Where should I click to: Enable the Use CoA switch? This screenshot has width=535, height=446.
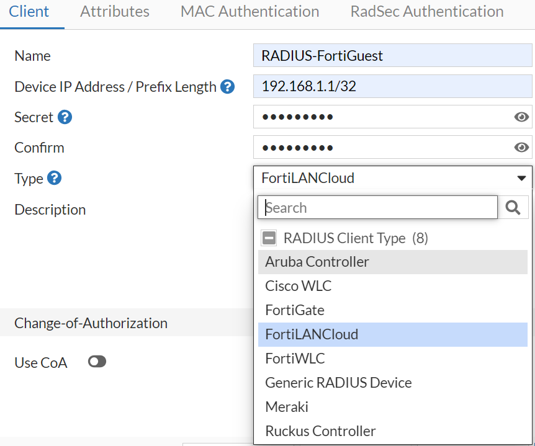(x=97, y=362)
